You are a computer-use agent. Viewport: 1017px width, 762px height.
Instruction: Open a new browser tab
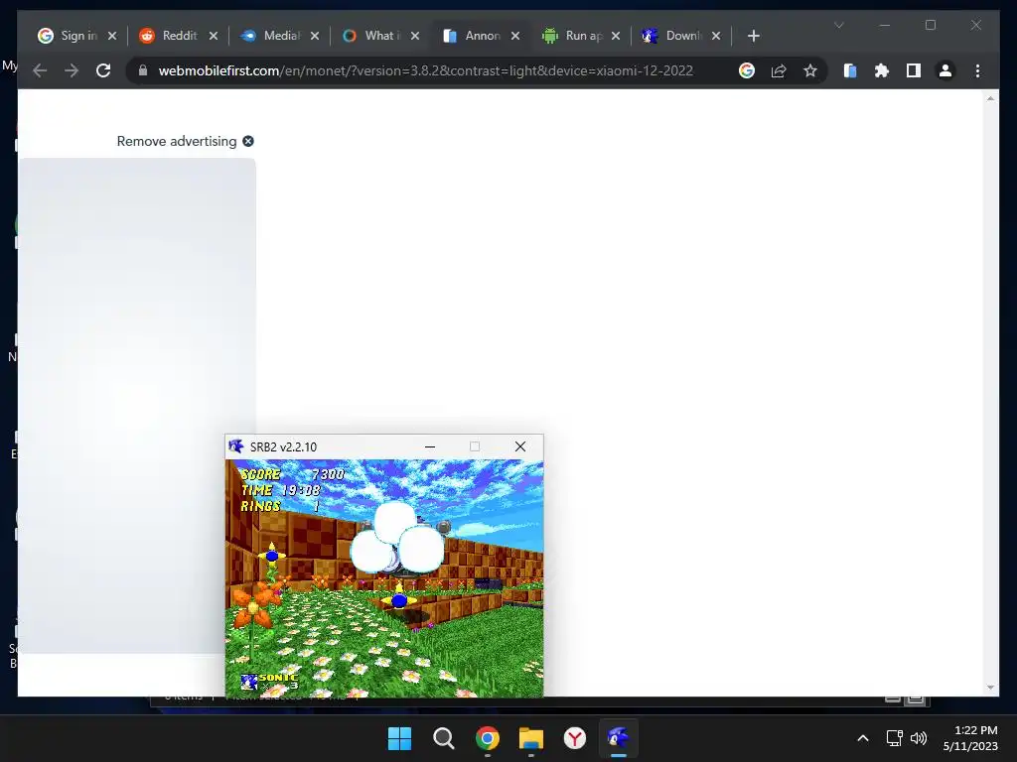click(753, 36)
